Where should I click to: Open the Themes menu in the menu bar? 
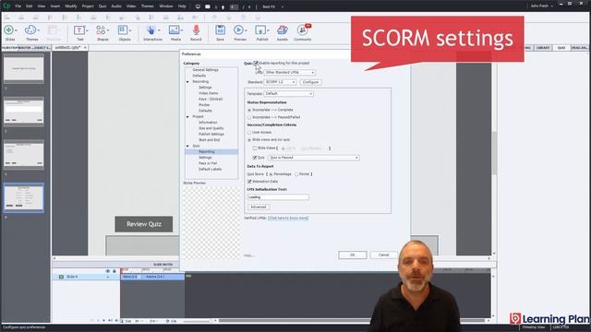pyautogui.click(x=148, y=6)
